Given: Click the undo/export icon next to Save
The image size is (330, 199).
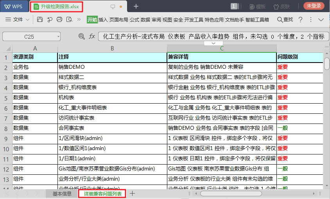Looking at the screenshot, I should point(50,20).
